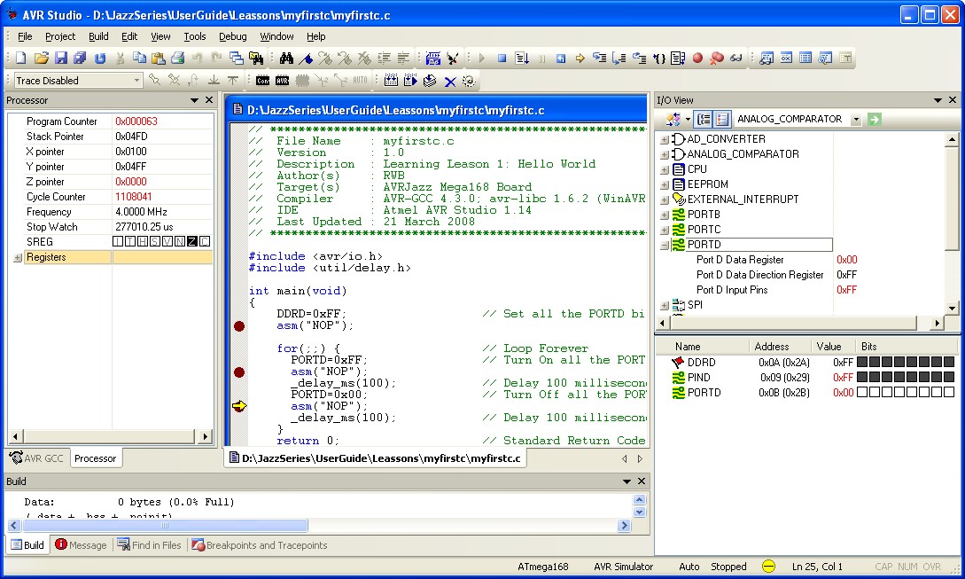The height and width of the screenshot is (579, 965).
Task: Click the Save All toolbar icon
Action: 80,58
